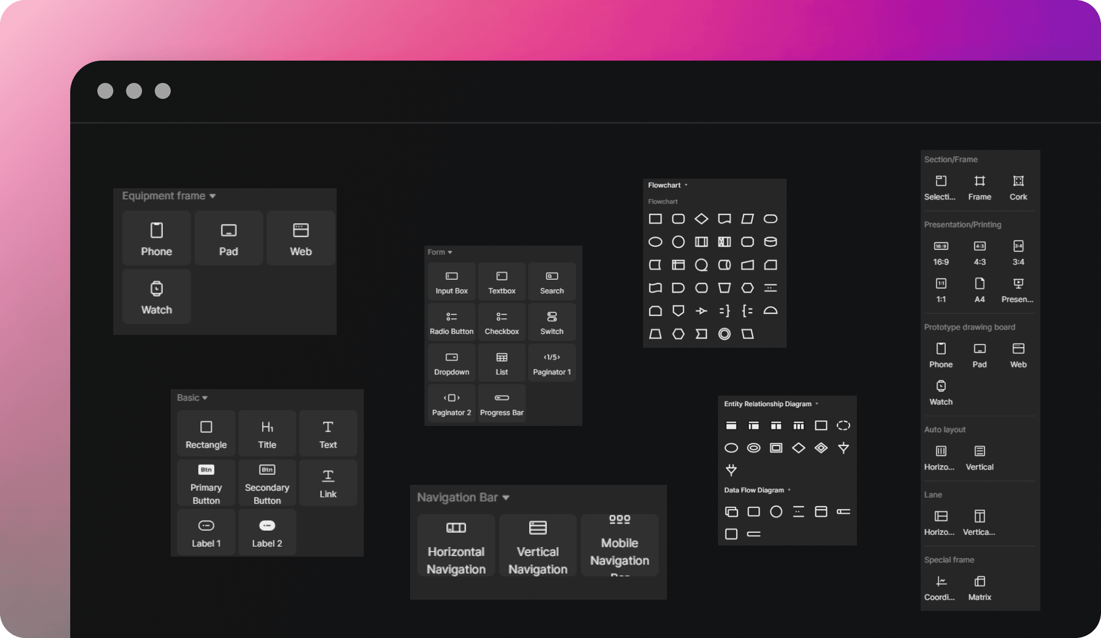The image size is (1101, 638).
Task: Select the Vertical auto layout option
Action: tap(979, 456)
